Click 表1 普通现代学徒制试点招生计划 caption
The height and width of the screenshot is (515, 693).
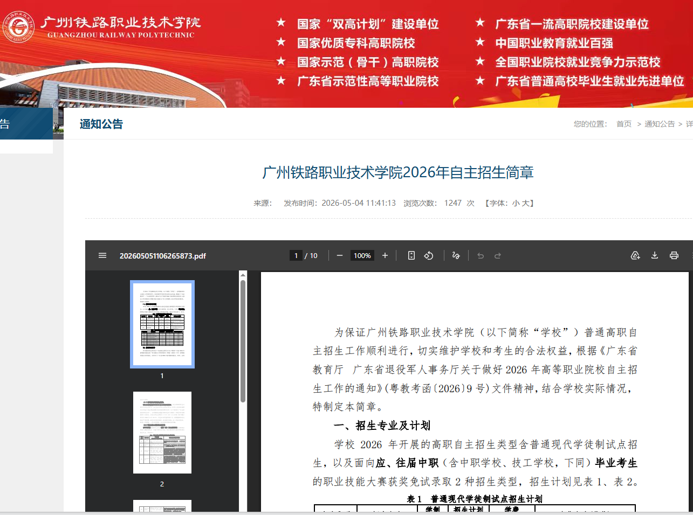tap(475, 499)
